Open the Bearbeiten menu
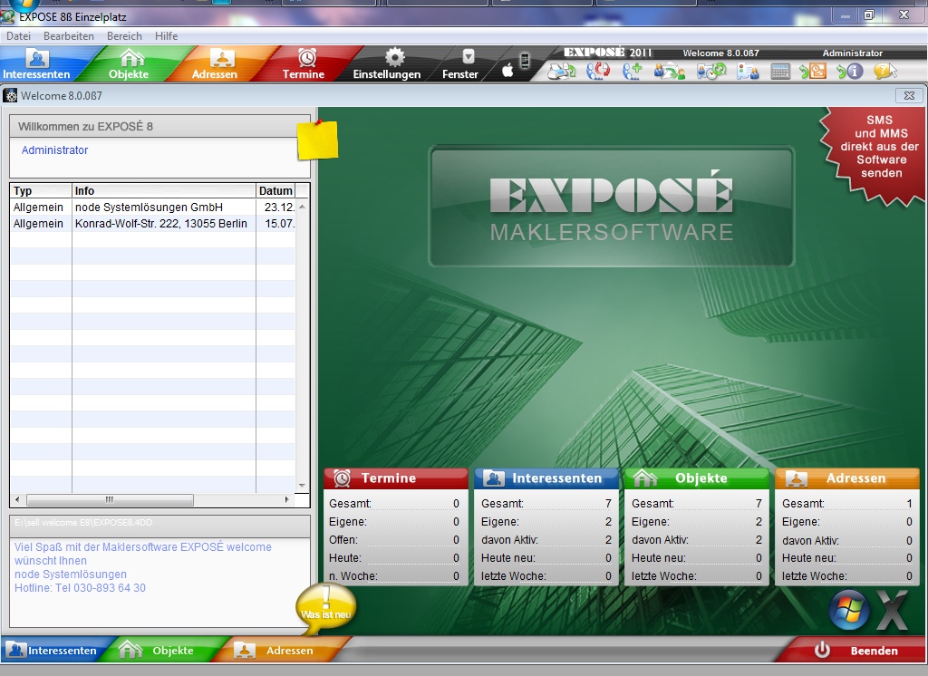Image resolution: width=928 pixels, height=676 pixels. coord(68,36)
